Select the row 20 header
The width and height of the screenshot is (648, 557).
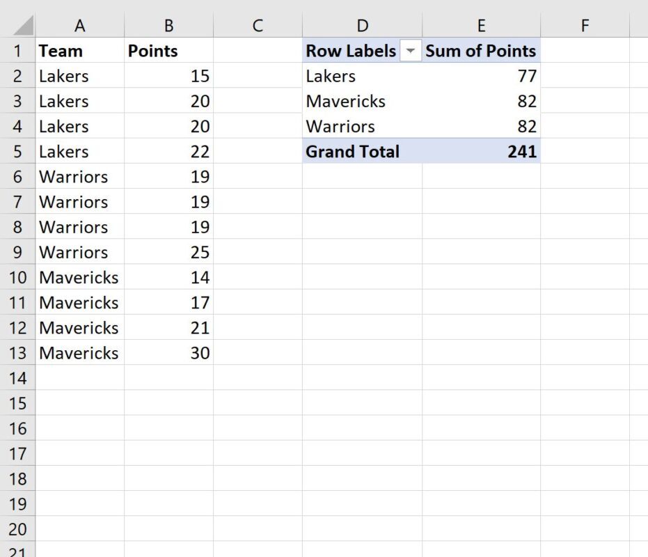tap(17, 529)
